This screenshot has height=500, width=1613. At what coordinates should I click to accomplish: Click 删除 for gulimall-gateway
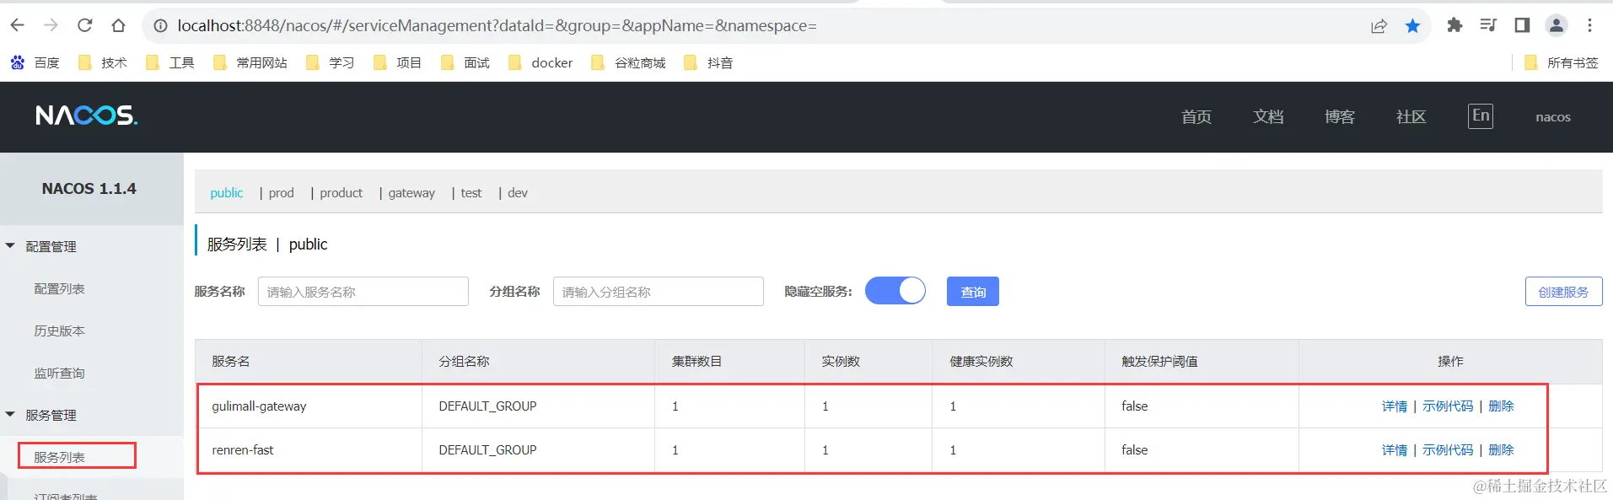pyautogui.click(x=1501, y=406)
